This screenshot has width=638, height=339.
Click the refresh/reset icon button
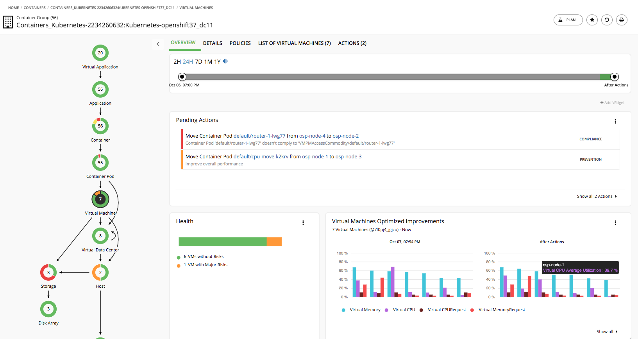[x=607, y=20]
